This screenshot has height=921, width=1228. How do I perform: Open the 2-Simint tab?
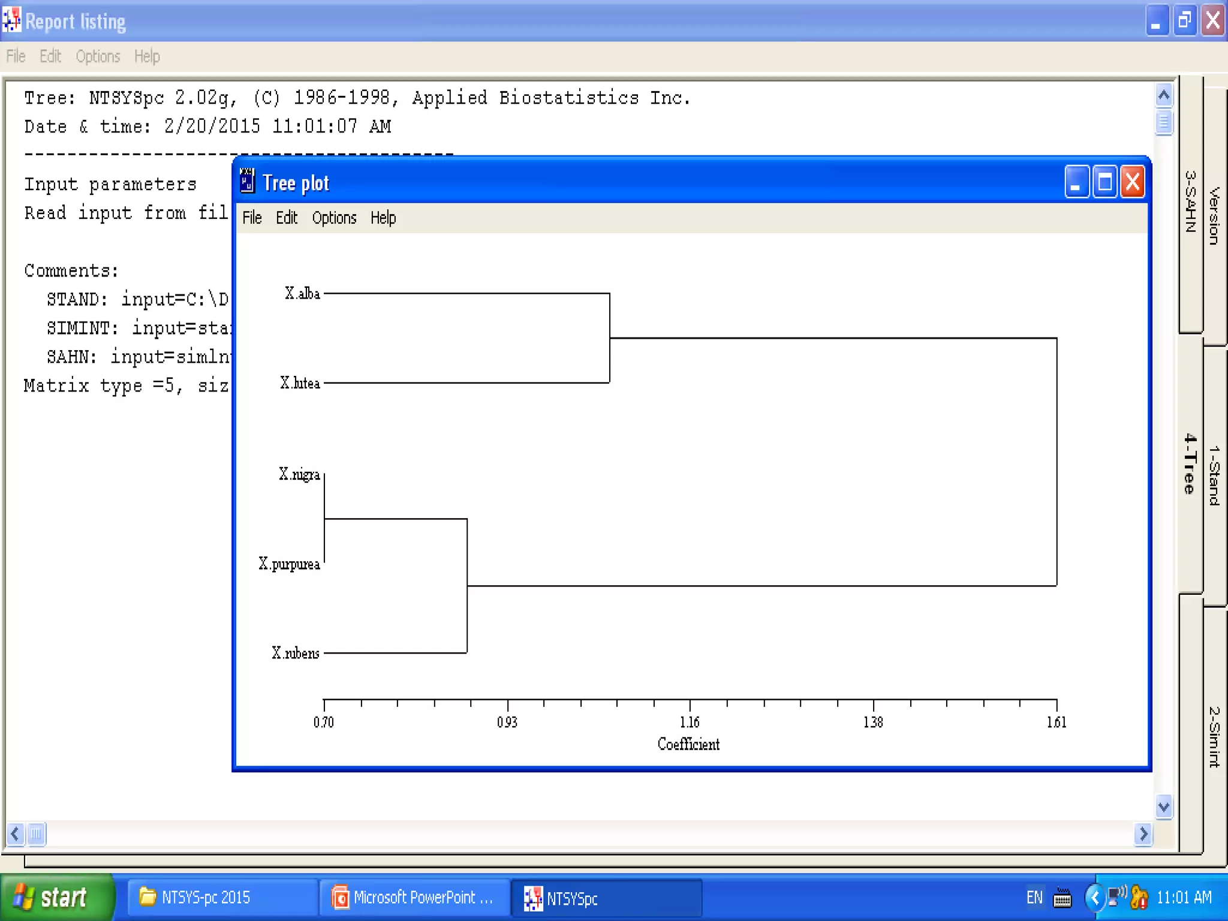(x=1215, y=736)
